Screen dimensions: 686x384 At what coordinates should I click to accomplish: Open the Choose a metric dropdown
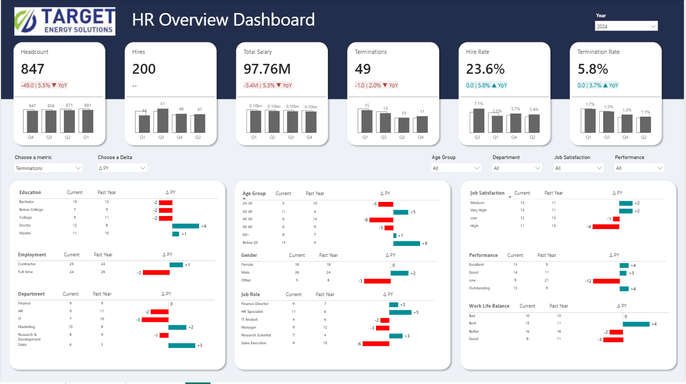[49, 168]
